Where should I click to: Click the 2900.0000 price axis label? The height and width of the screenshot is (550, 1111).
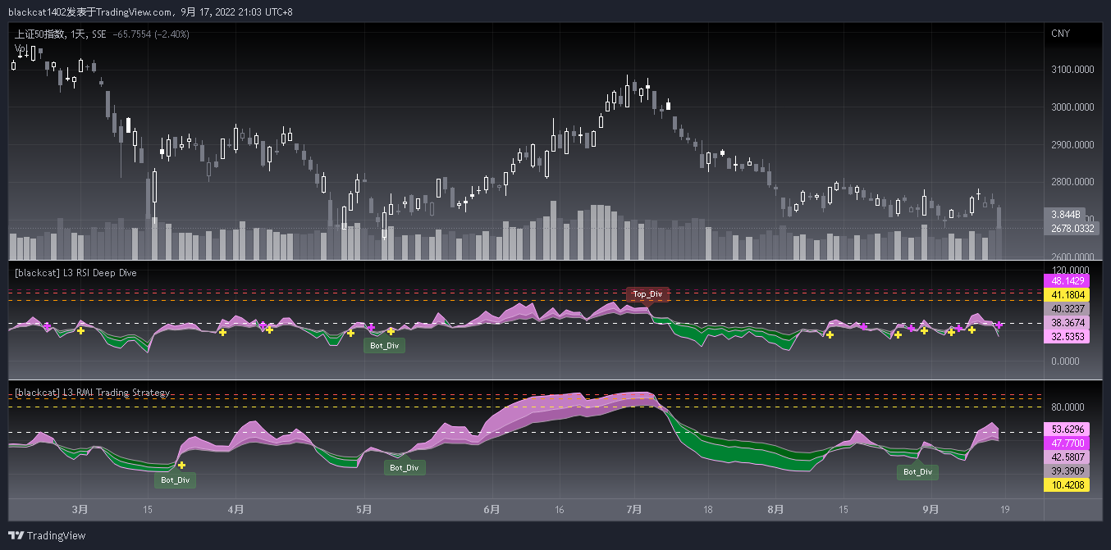(1072, 145)
